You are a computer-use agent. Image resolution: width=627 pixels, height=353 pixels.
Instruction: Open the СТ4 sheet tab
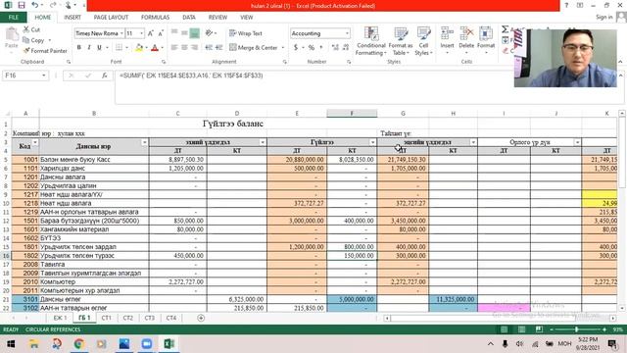[170, 318]
